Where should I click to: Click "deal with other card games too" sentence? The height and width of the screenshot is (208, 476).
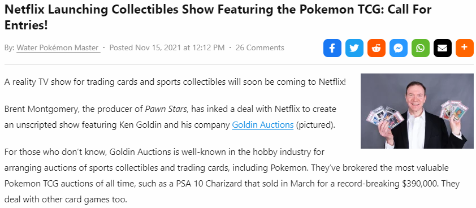pyautogui.click(x=66, y=200)
